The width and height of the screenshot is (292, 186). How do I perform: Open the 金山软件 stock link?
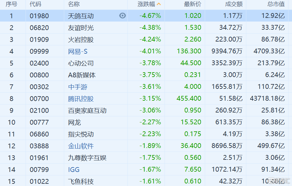[81, 146]
